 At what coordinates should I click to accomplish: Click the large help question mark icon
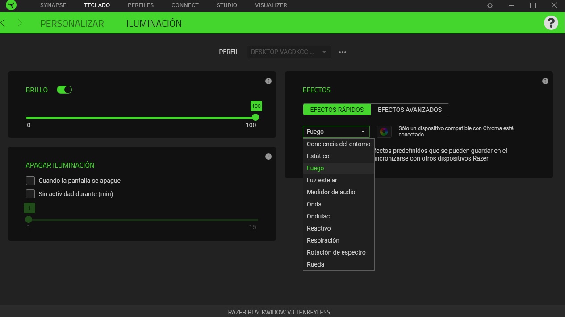(x=551, y=23)
